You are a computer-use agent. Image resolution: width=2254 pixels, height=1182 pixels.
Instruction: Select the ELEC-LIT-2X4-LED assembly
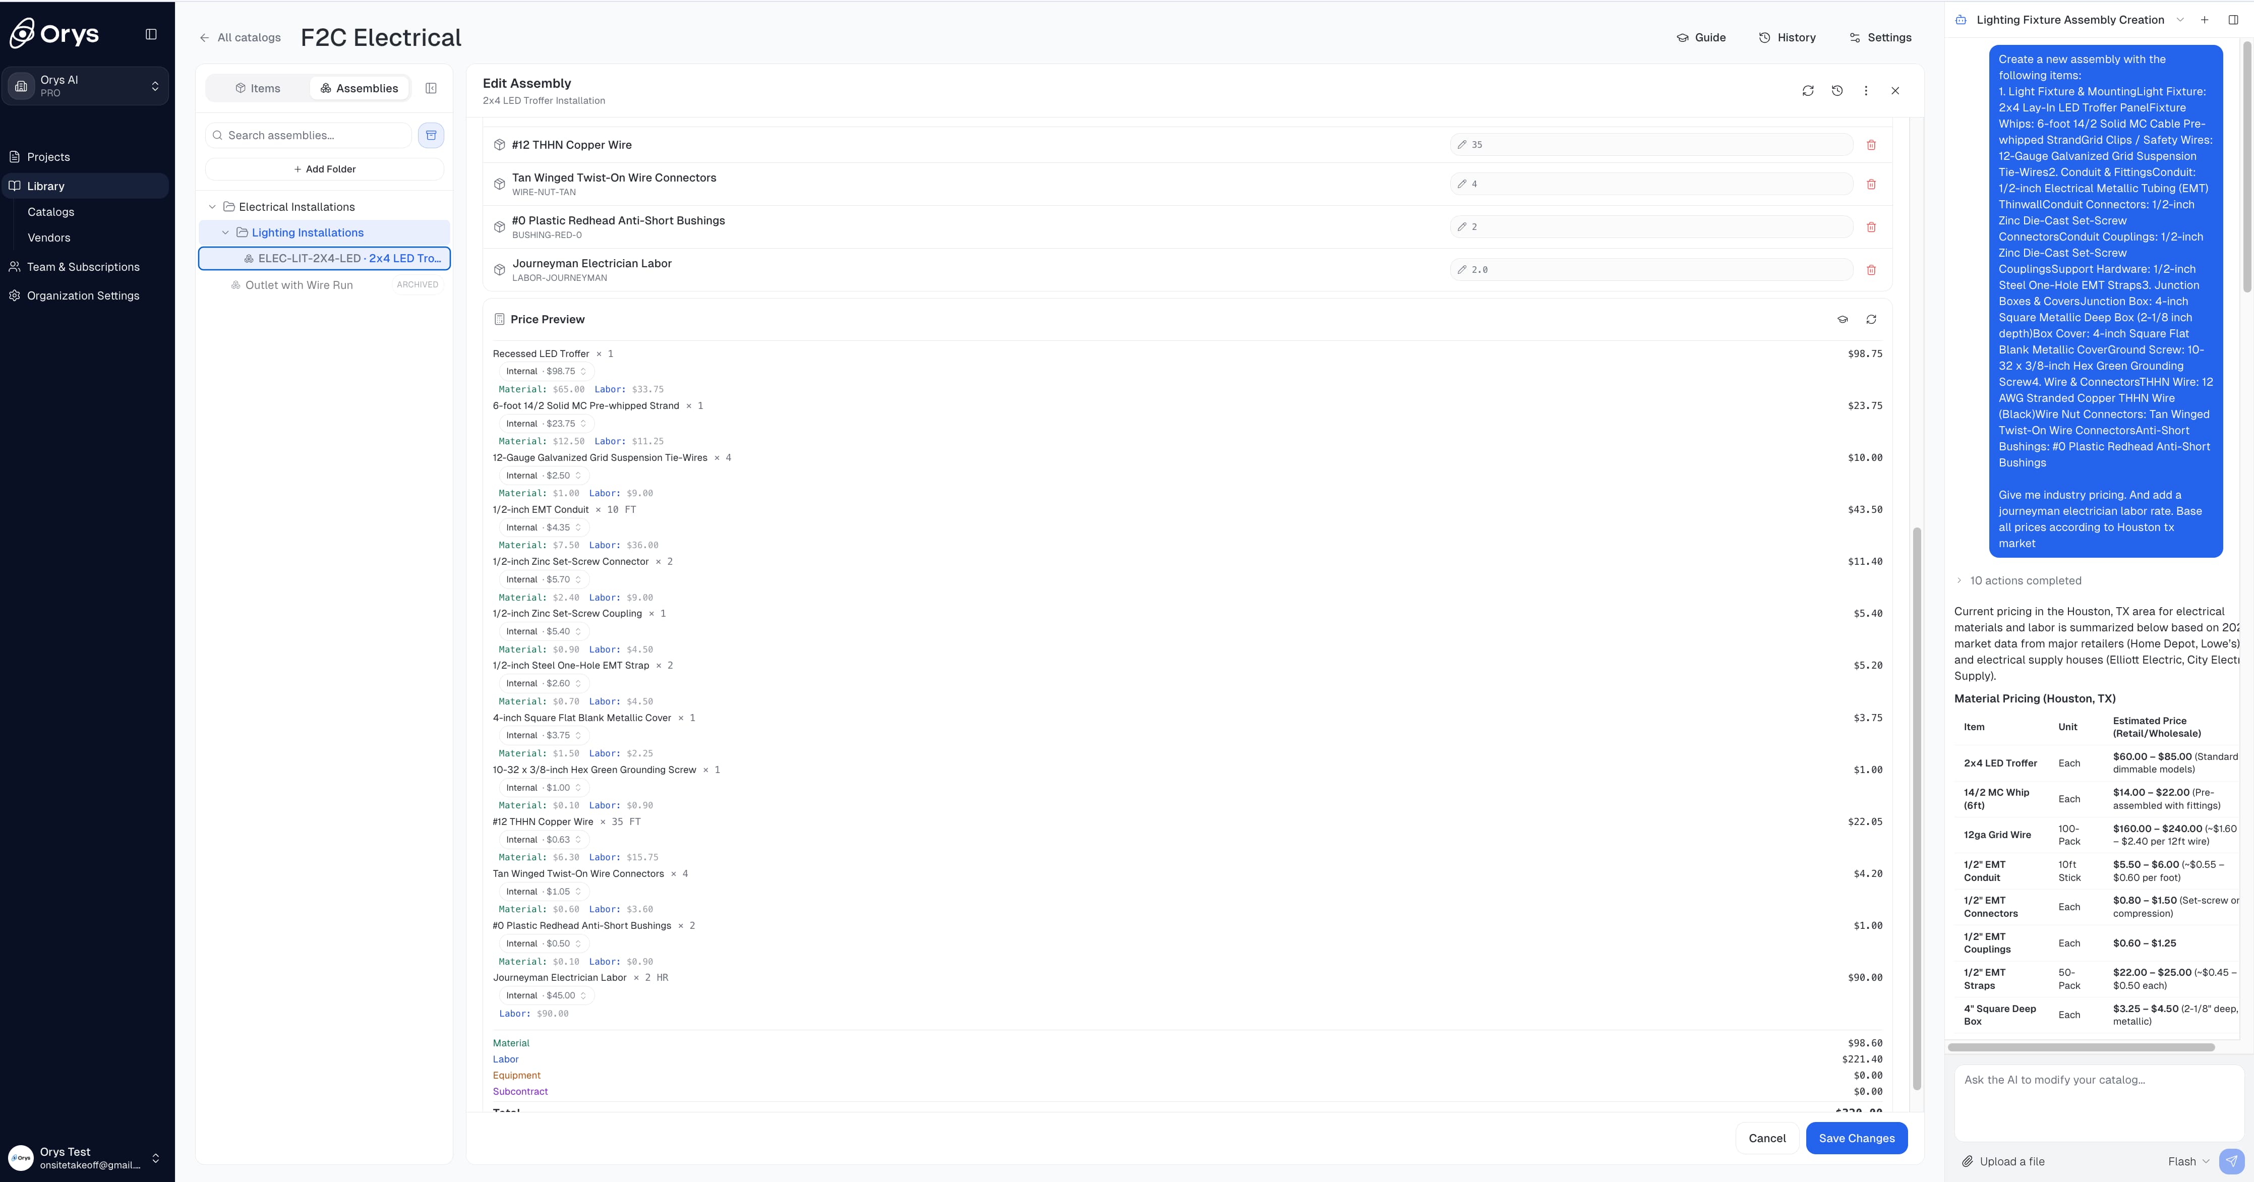point(325,258)
